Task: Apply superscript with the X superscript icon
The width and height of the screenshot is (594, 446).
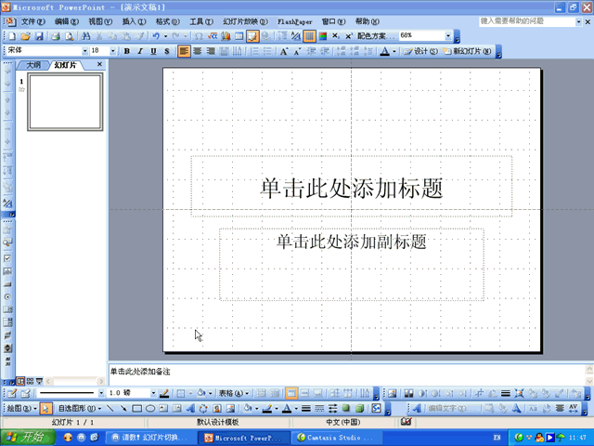Action: point(349,36)
